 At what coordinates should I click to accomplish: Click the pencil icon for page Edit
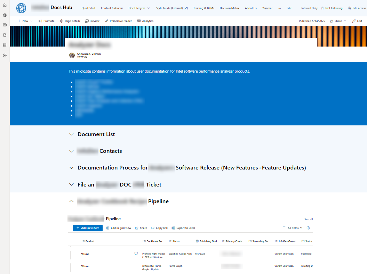354,21
